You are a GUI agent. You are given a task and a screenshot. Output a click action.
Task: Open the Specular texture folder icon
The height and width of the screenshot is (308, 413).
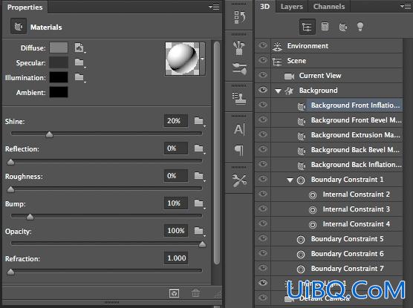click(x=79, y=62)
